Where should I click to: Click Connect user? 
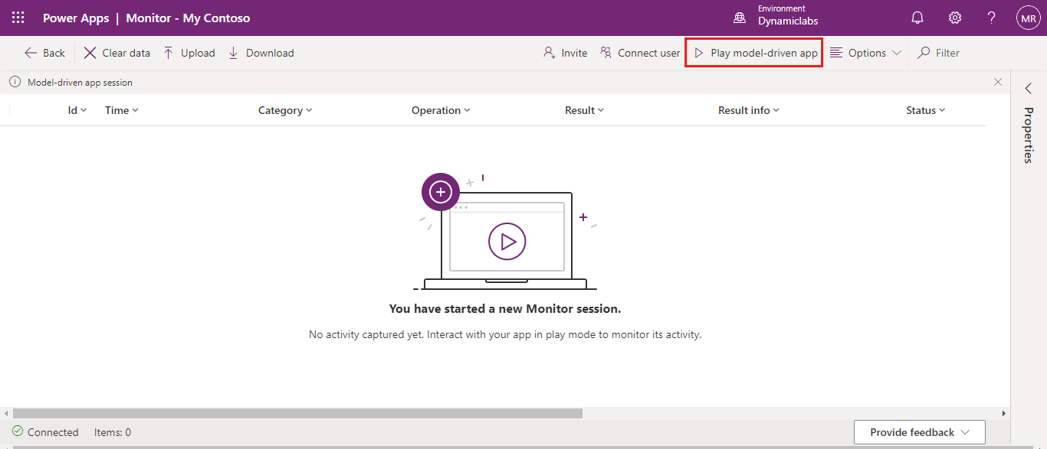[640, 53]
